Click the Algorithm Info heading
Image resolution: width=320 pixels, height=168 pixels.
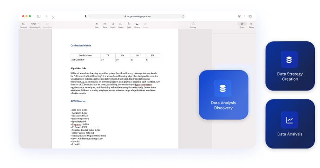click(78, 68)
